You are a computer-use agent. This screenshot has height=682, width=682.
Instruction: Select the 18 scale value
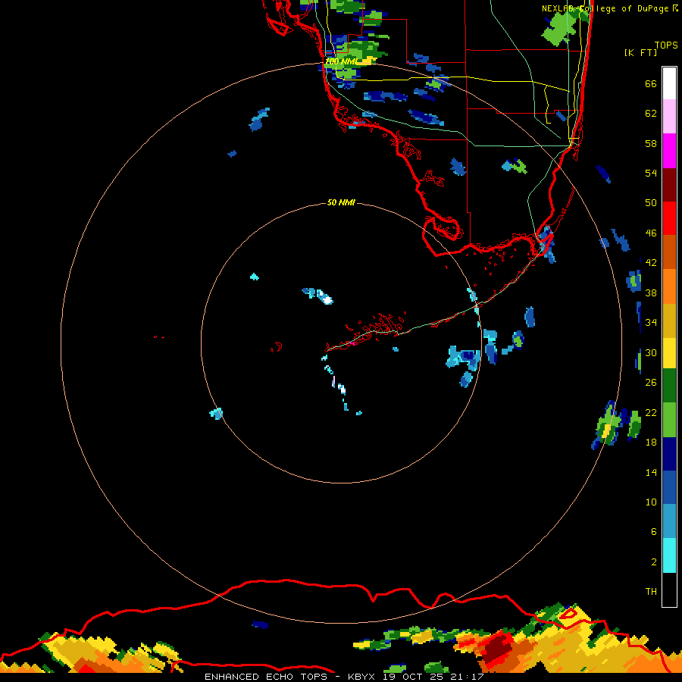pos(651,443)
